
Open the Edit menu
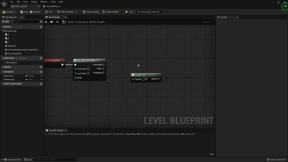click(18, 2)
